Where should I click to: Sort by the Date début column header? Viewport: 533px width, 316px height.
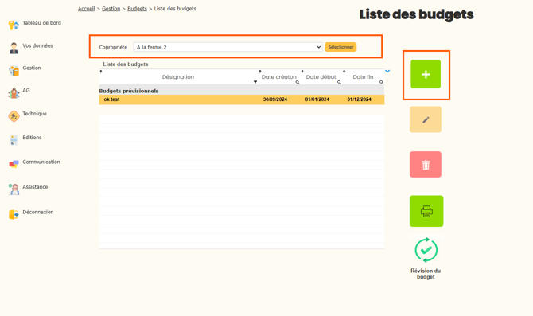[x=321, y=77]
